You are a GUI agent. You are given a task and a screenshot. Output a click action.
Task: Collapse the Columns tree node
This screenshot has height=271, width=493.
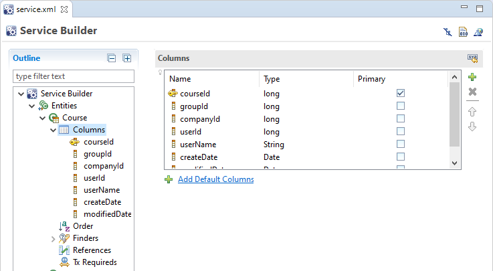(53, 130)
